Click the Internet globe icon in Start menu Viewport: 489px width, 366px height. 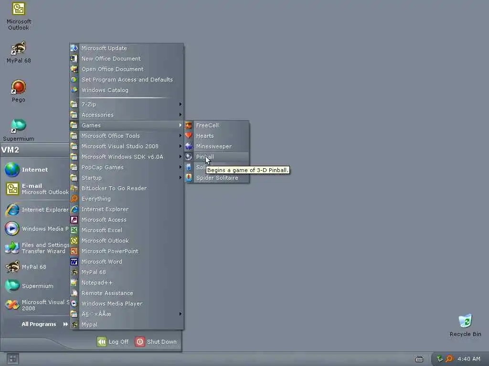[12, 170]
